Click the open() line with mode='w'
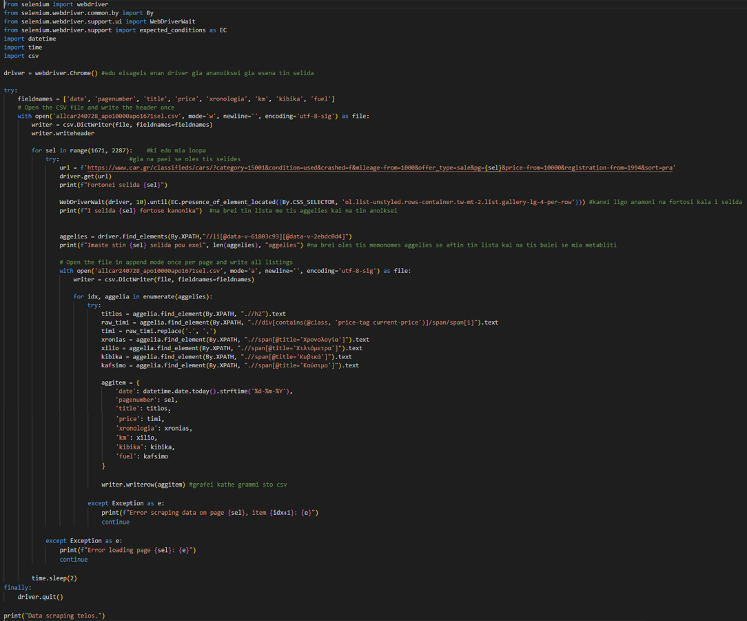747x621 pixels. tap(194, 116)
